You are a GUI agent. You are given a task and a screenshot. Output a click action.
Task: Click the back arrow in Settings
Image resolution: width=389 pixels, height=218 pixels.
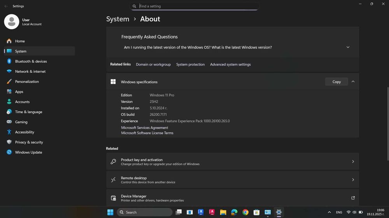(6, 6)
